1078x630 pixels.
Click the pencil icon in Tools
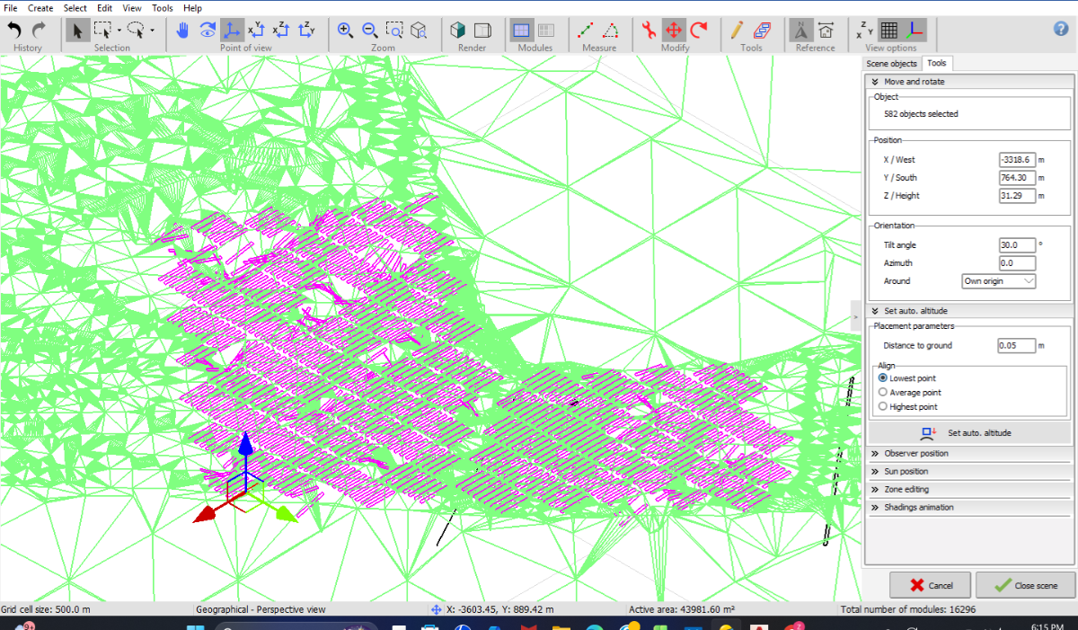[738, 30]
